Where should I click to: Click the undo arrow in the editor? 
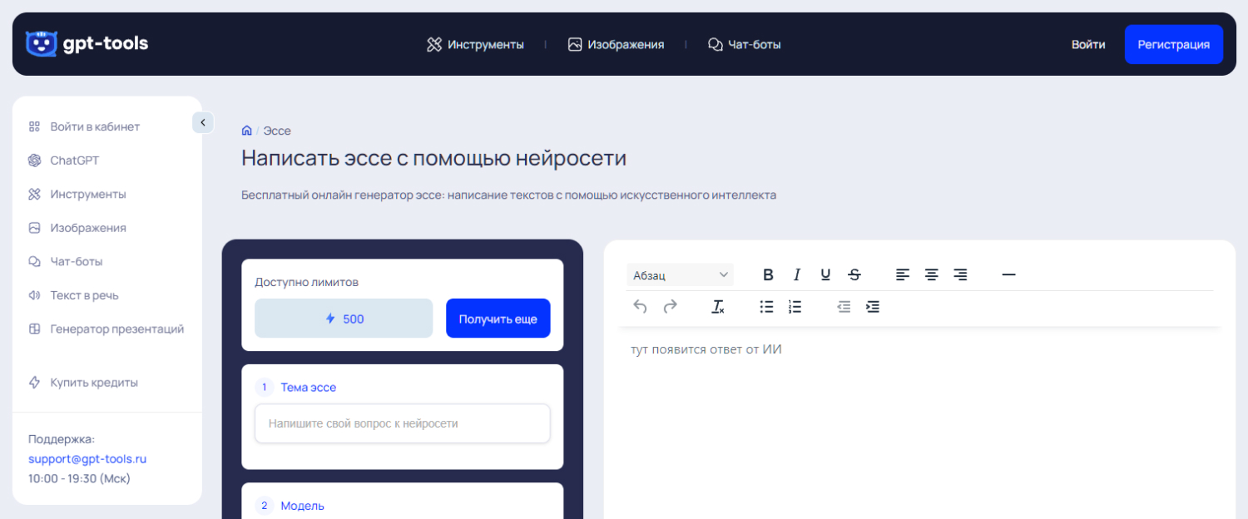[640, 306]
